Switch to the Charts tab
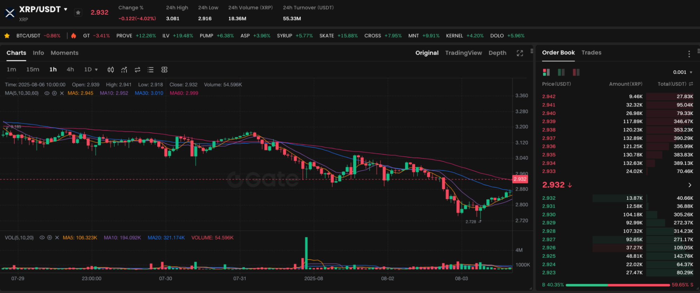The image size is (700, 293). (x=16, y=53)
